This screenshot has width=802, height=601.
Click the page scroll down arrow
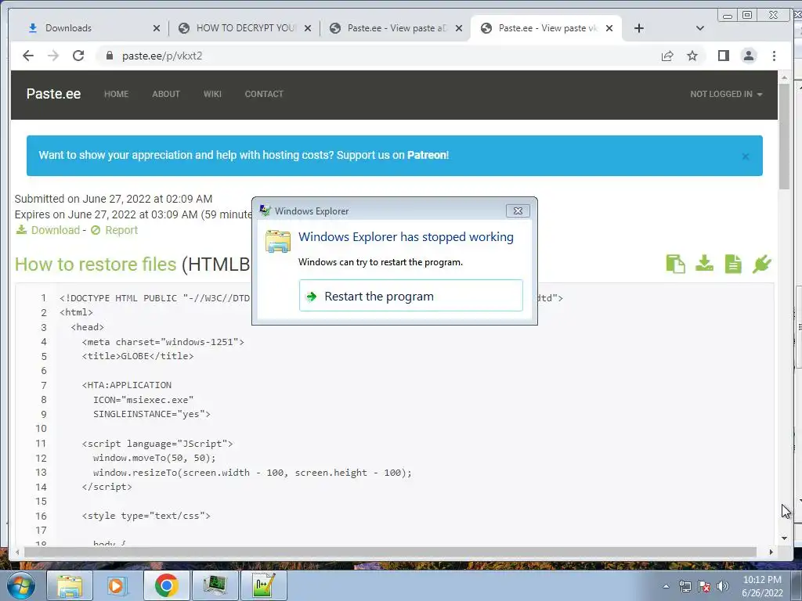(784, 538)
